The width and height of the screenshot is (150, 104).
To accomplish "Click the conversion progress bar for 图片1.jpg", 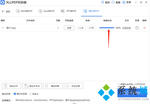I will point(107,28).
